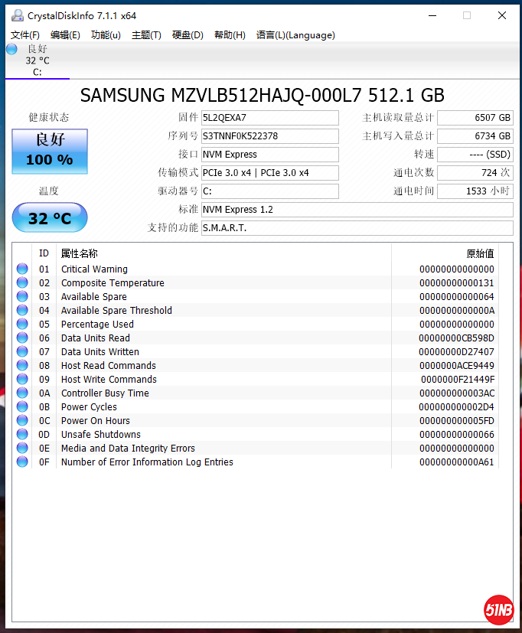
Task: Click the 51NB watermark logo
Action: coord(498,609)
